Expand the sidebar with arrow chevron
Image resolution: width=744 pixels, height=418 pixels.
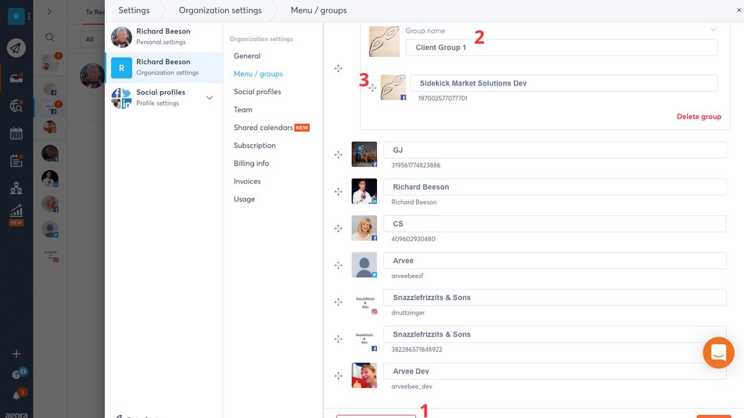coord(50,11)
